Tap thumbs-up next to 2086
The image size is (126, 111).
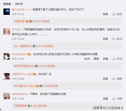[114, 79]
